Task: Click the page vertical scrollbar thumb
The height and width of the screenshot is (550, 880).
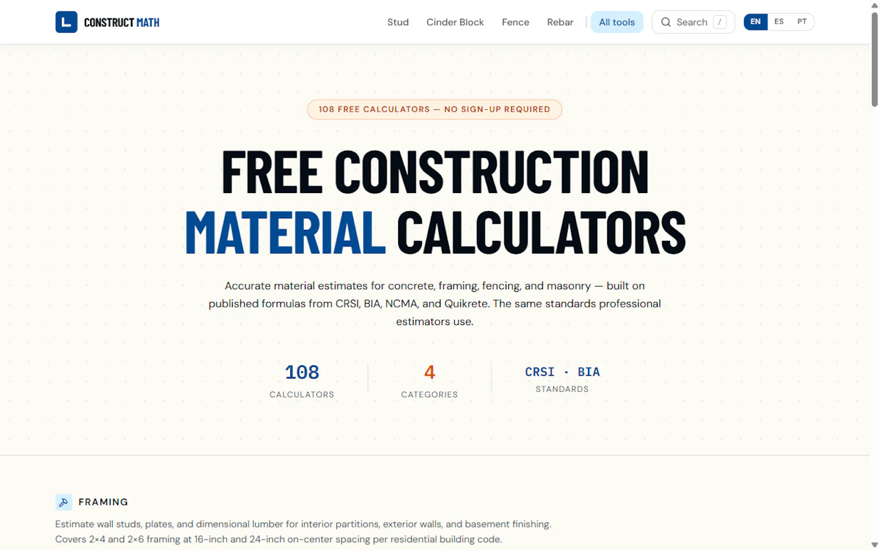Action: click(875, 59)
